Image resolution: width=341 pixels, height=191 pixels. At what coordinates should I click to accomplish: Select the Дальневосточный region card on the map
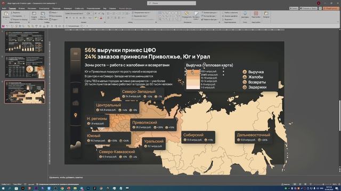coord(254,137)
